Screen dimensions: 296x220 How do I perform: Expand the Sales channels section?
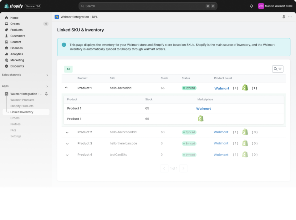click(47, 75)
